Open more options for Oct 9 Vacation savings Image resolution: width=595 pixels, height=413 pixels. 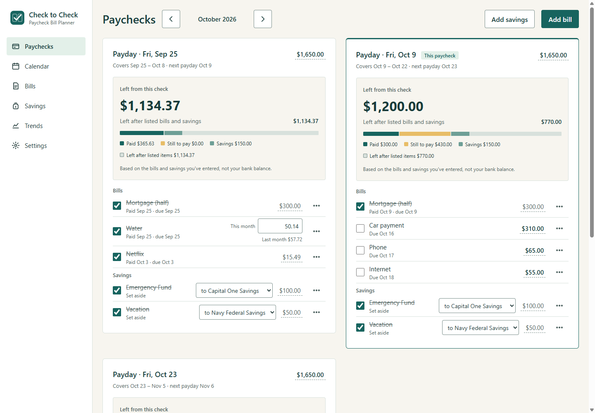(x=559, y=328)
